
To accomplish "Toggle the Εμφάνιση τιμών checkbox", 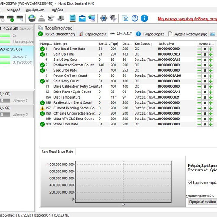I will [190, 182].
